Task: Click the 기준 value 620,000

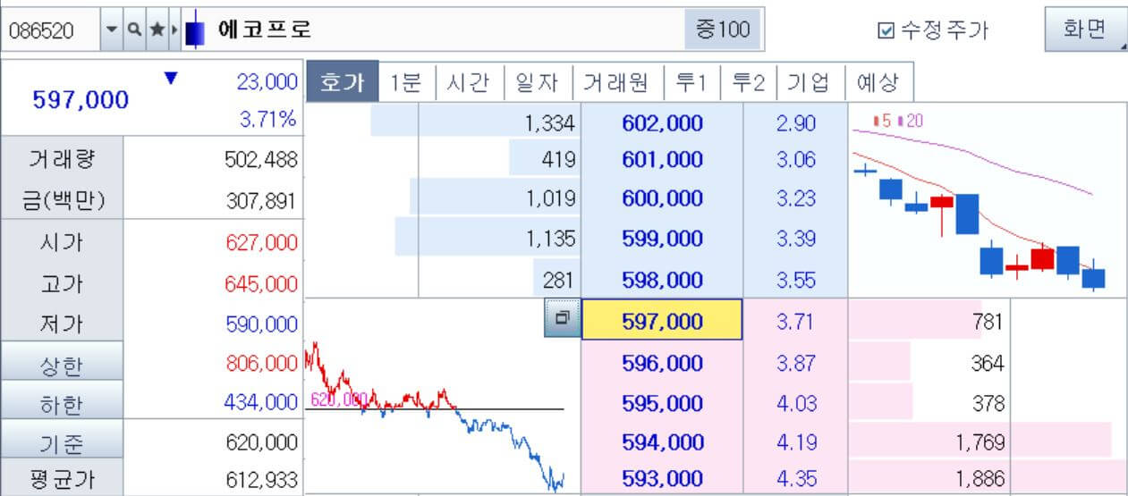Action: point(261,441)
